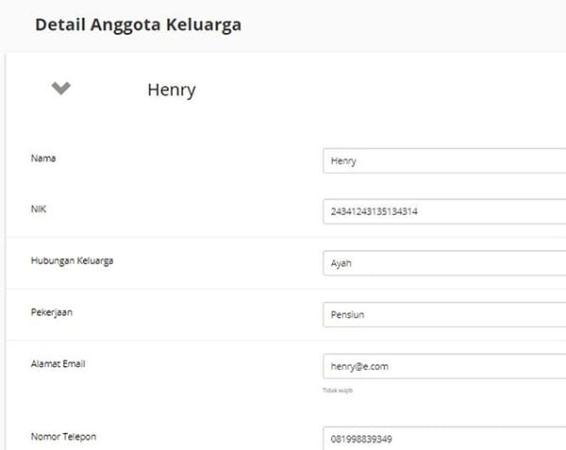Screen dimensions: 566x450
Task: Click the grey header bar beside the page title
Action: coord(406,25)
